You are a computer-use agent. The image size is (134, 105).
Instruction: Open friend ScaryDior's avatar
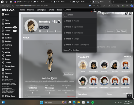click(115, 65)
